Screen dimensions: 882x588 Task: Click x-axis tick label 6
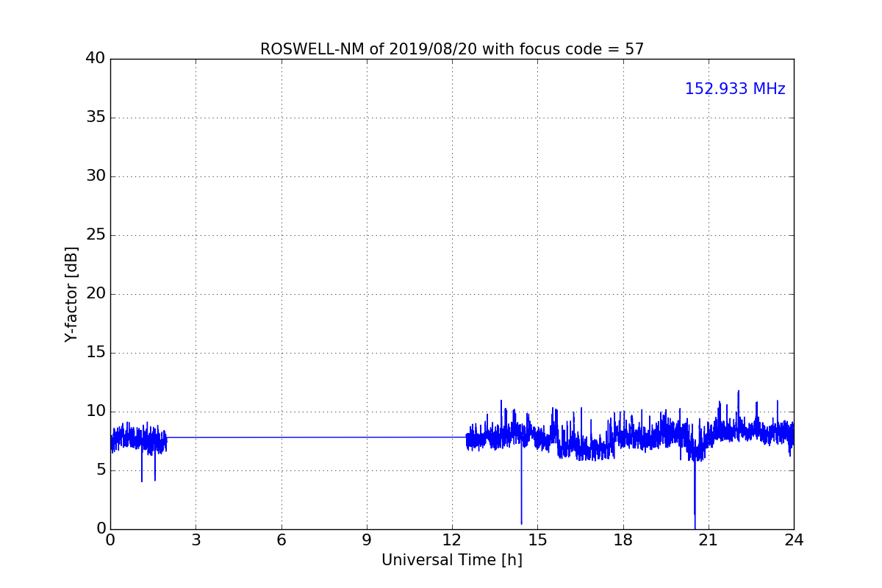(x=282, y=540)
